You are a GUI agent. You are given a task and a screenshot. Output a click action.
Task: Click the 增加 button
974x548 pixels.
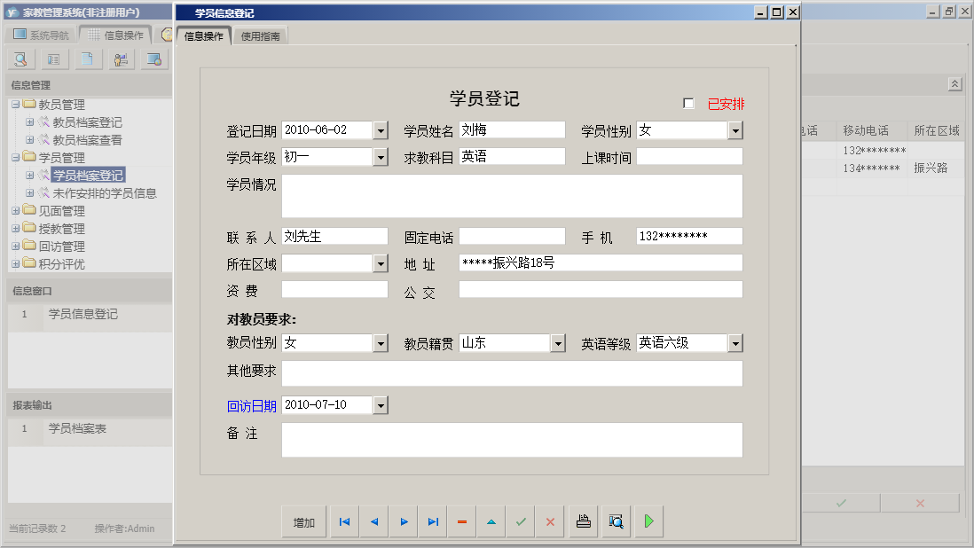tap(303, 521)
